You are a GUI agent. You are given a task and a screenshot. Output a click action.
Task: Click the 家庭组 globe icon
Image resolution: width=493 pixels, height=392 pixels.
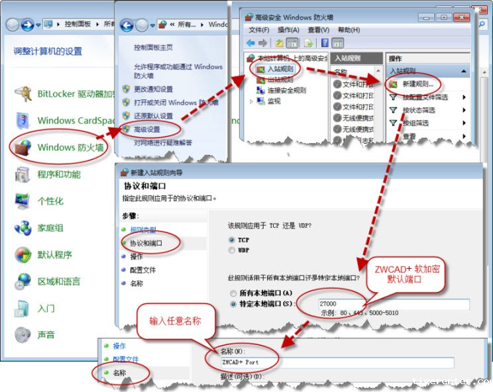coord(23,228)
